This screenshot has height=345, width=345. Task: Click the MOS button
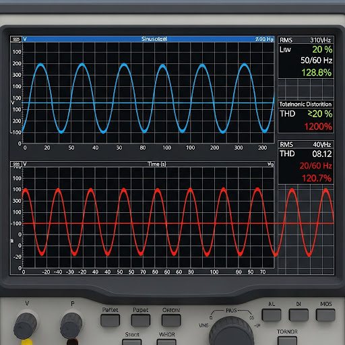(x=325, y=315)
